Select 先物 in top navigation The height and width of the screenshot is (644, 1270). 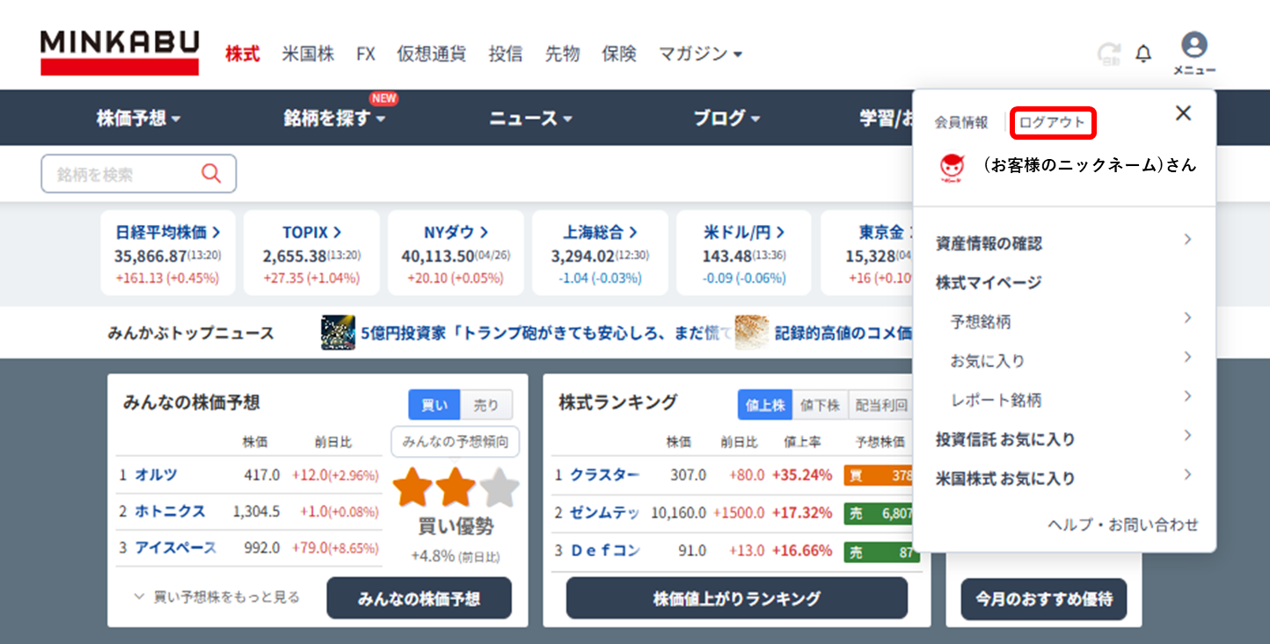click(x=562, y=54)
